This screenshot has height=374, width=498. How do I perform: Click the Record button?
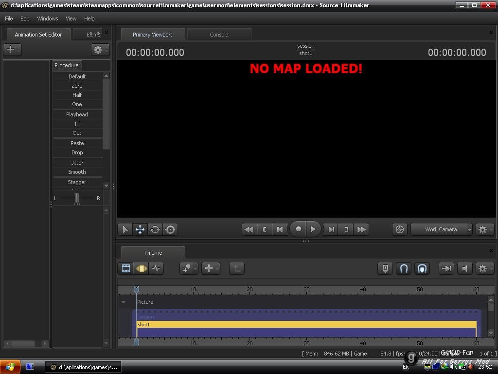[298, 229]
